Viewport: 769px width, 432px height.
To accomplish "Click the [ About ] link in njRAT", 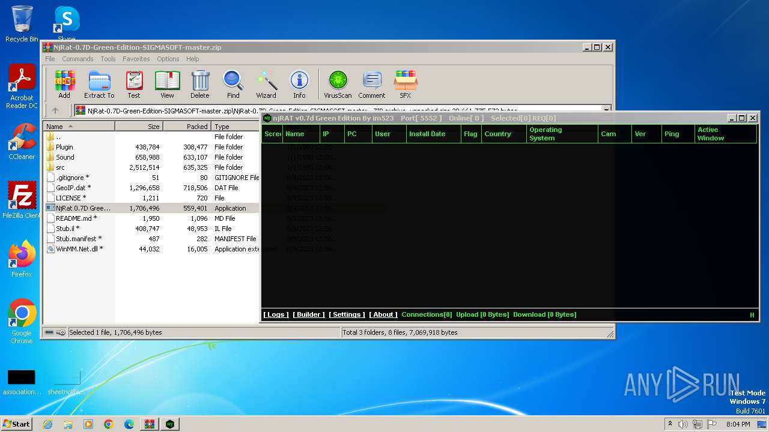I will pyautogui.click(x=383, y=314).
